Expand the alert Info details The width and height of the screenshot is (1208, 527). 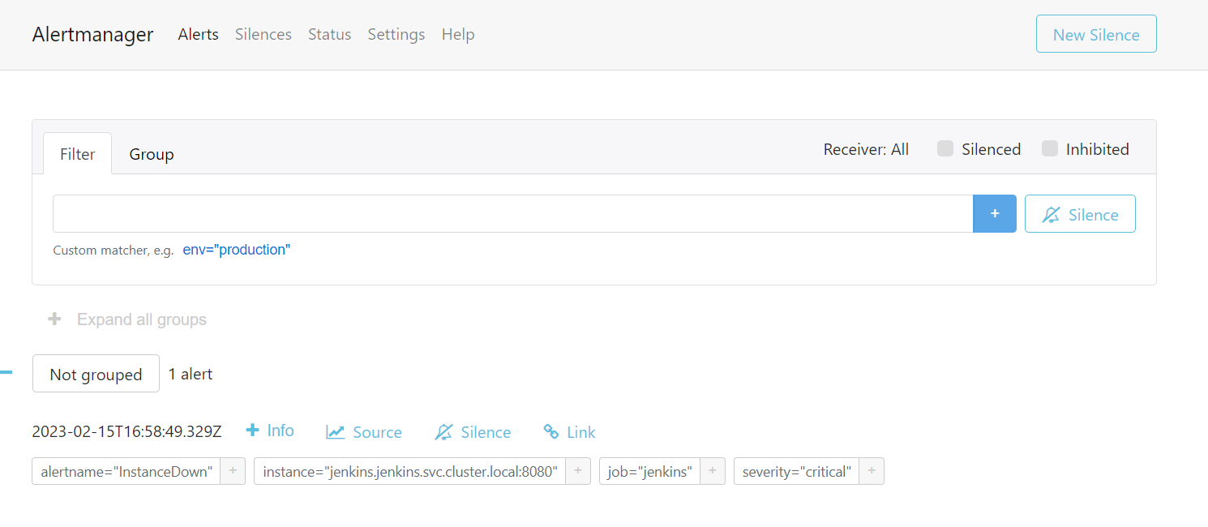coord(270,431)
